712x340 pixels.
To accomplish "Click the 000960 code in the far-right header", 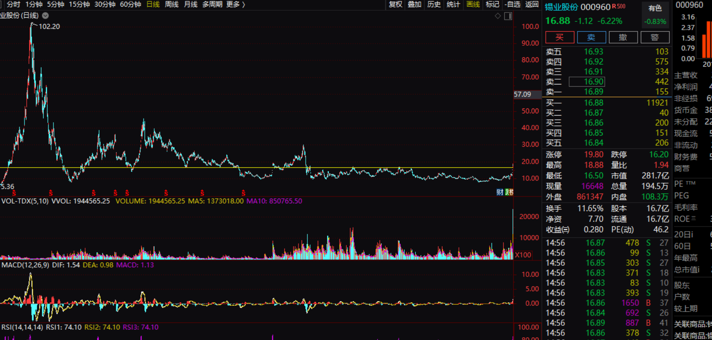I will [x=689, y=5].
